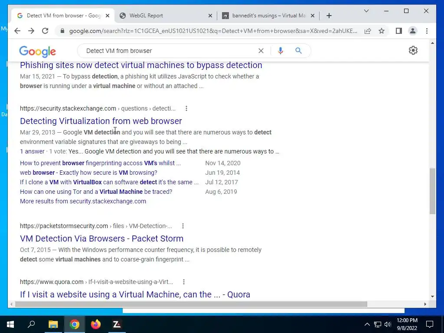Open the tab search dropdown arrow

tap(366, 11)
